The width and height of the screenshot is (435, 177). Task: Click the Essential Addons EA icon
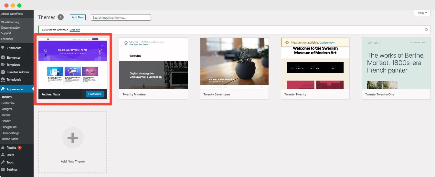click(x=3, y=72)
